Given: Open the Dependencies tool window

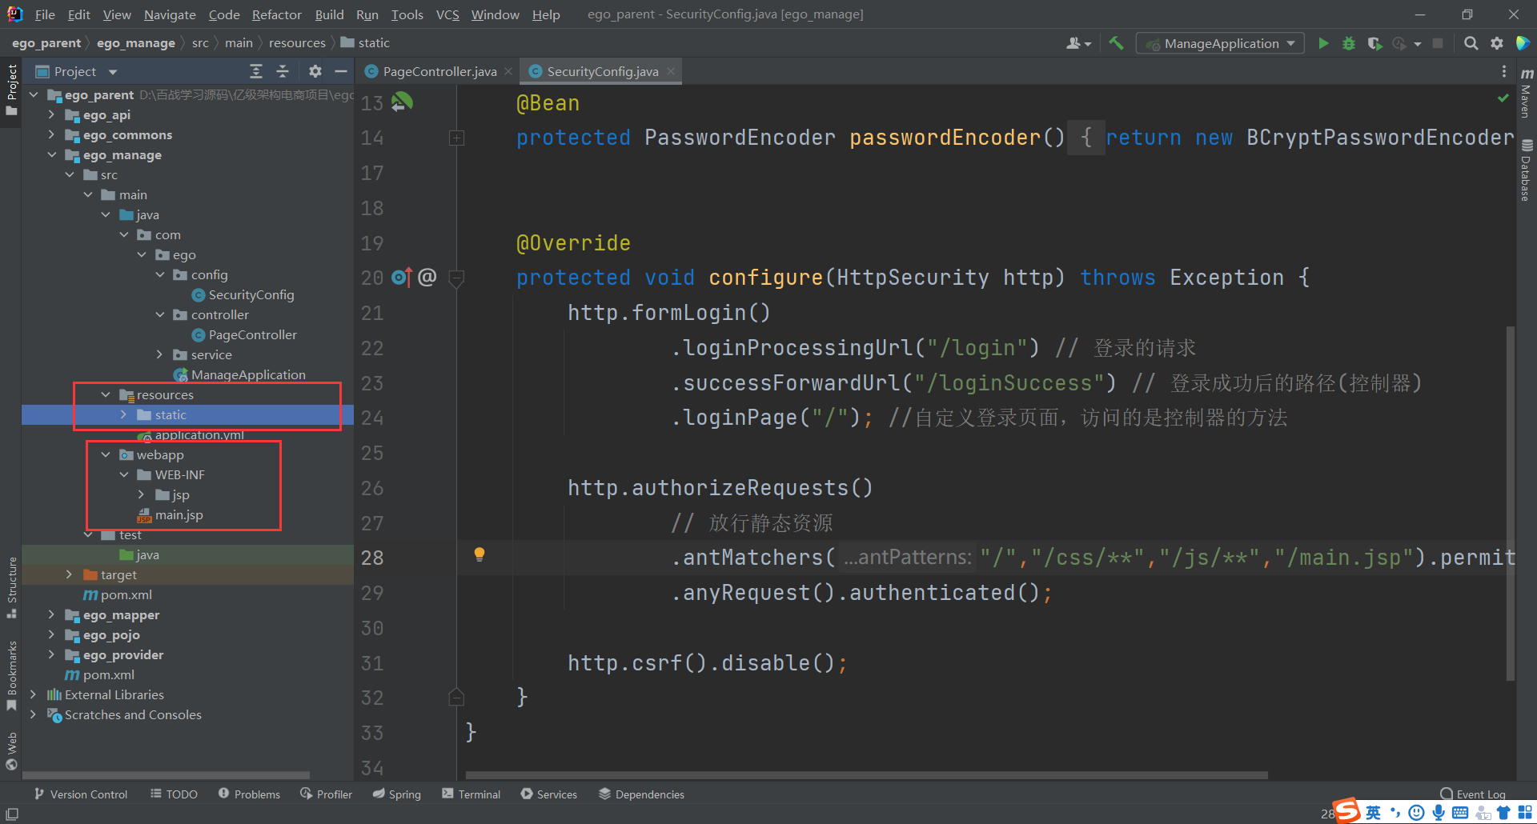Looking at the screenshot, I should [x=641, y=794].
